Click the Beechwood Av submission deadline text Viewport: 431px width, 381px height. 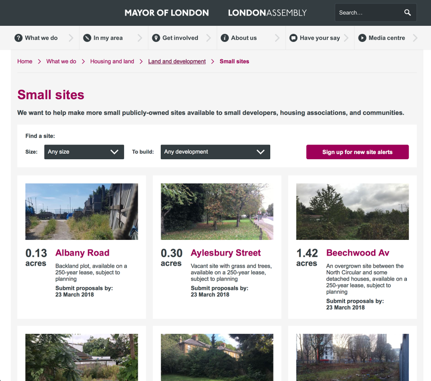click(355, 304)
